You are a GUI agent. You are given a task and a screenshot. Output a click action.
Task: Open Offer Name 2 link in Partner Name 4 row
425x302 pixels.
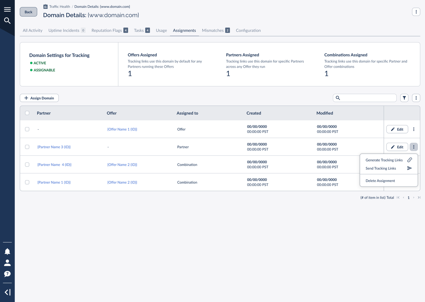122,165
